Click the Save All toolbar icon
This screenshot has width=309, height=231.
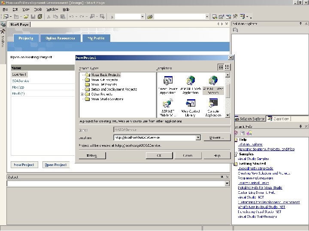(40, 17)
